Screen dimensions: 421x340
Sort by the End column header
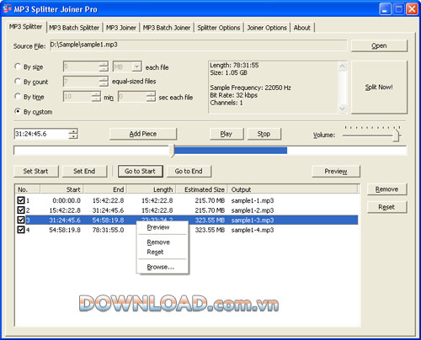pyautogui.click(x=105, y=189)
